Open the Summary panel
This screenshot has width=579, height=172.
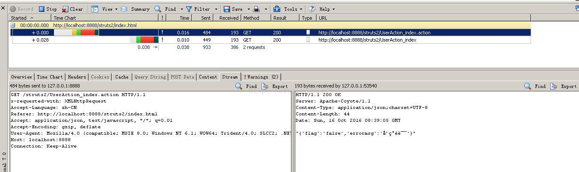[135, 9]
